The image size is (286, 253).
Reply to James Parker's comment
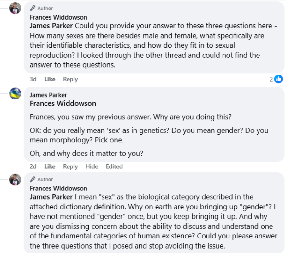point(70,166)
